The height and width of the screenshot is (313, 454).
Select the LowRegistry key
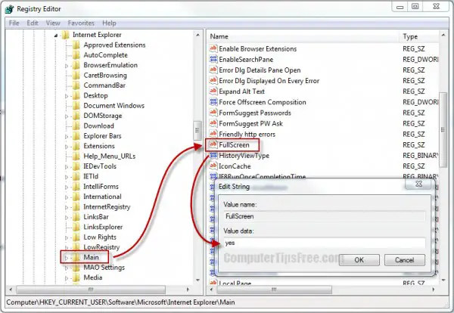tap(101, 247)
